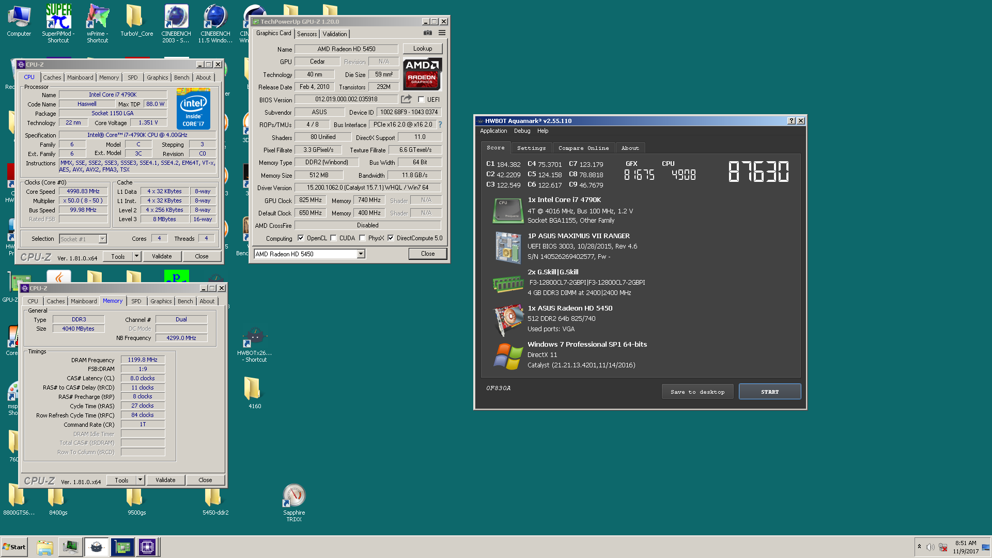Open Windows Explorer from the taskbar
Image resolution: width=992 pixels, height=558 pixels.
[x=45, y=547]
